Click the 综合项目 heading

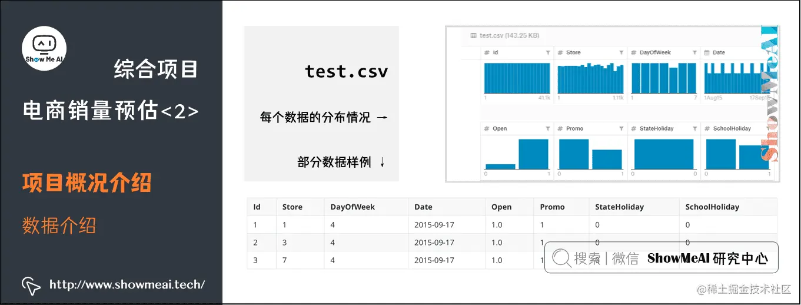[156, 70]
